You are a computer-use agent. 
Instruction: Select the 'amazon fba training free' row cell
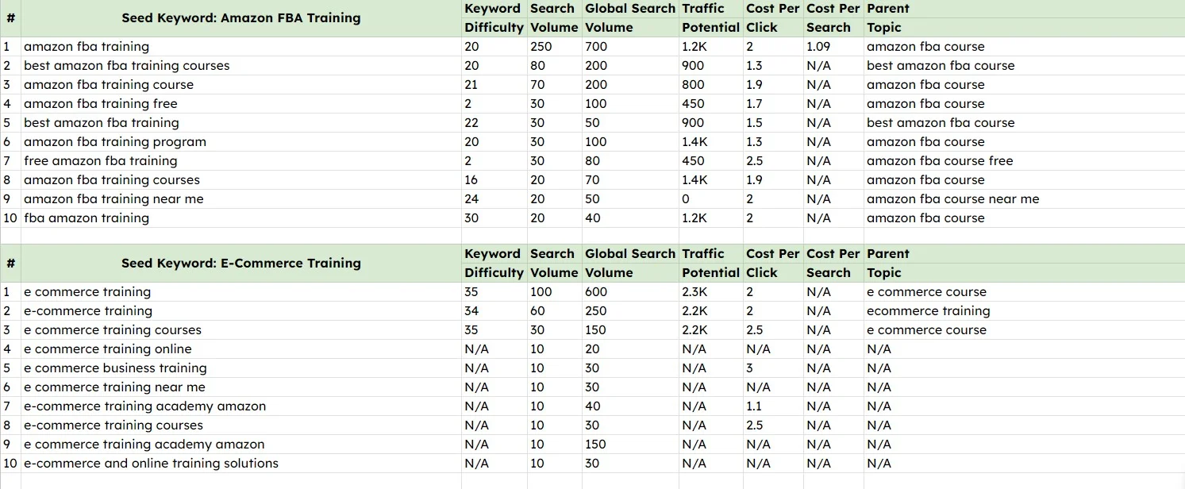241,104
